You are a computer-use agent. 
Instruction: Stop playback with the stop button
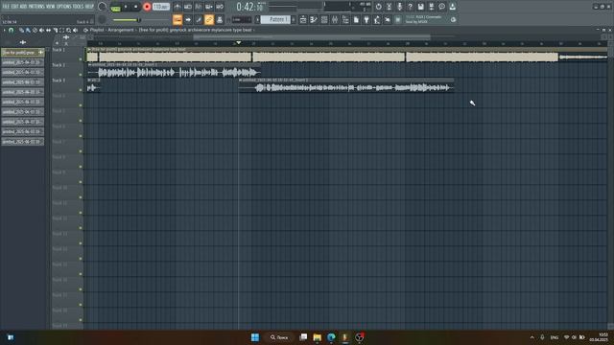coord(136,7)
